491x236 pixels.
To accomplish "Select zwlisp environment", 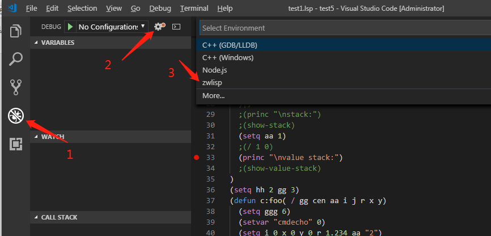I will coord(344,83).
